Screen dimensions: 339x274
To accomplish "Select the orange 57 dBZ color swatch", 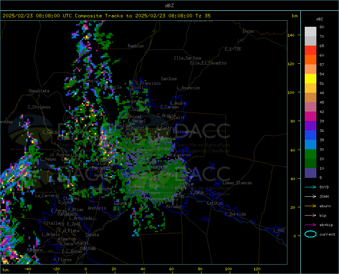I will (x=310, y=60).
